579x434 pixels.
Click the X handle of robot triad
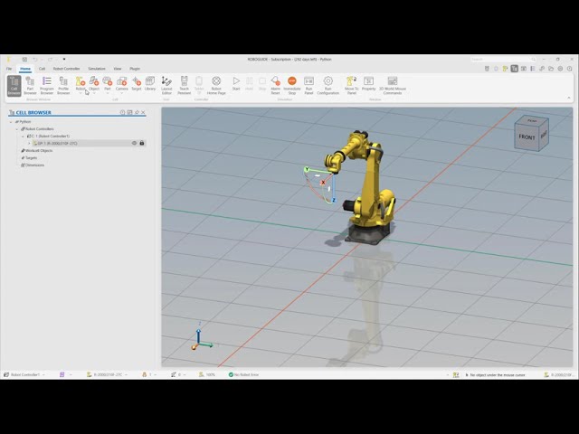(323, 183)
